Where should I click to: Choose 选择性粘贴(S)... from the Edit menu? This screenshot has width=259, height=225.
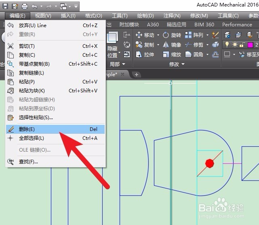pos(55,118)
